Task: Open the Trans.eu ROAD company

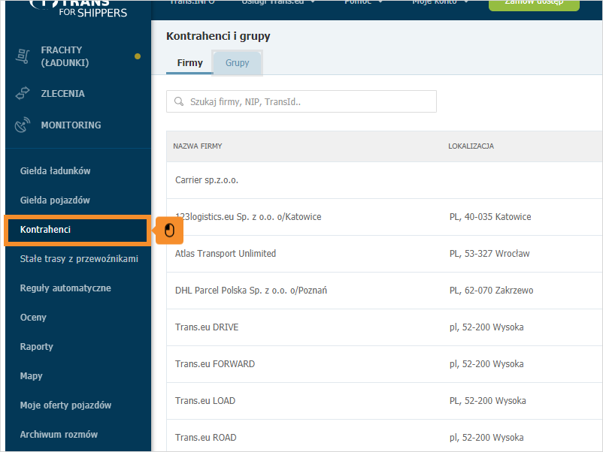Action: (x=384, y=436)
